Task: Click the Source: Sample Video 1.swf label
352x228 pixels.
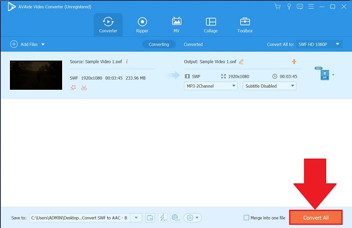Action: (96, 62)
